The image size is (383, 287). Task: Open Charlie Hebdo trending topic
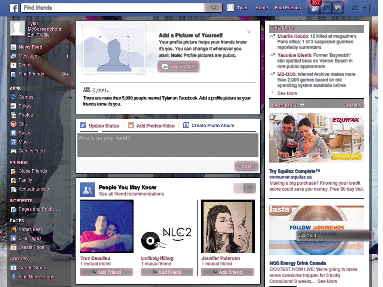point(292,36)
